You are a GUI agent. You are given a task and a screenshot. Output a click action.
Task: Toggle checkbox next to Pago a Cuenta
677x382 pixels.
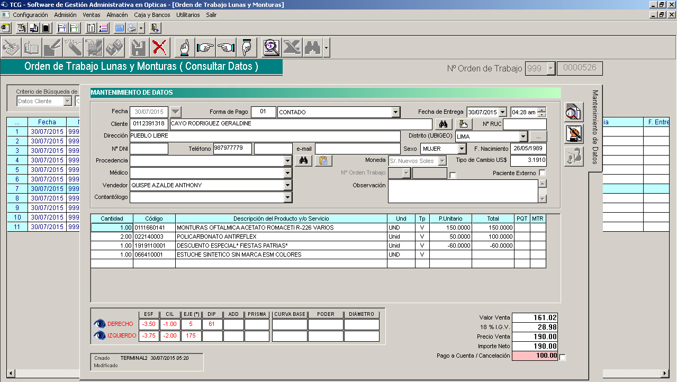tap(562, 358)
